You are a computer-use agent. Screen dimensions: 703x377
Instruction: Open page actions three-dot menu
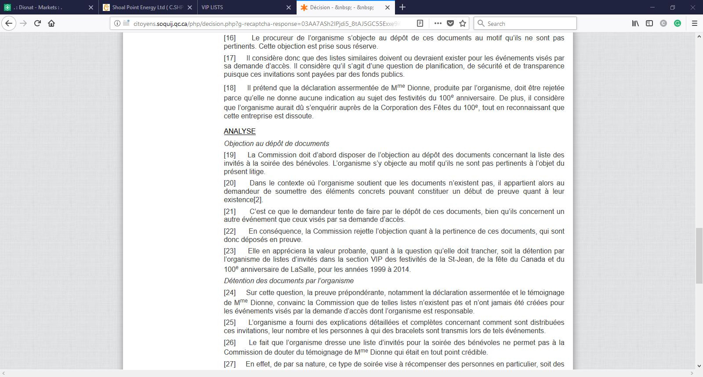pyautogui.click(x=438, y=23)
